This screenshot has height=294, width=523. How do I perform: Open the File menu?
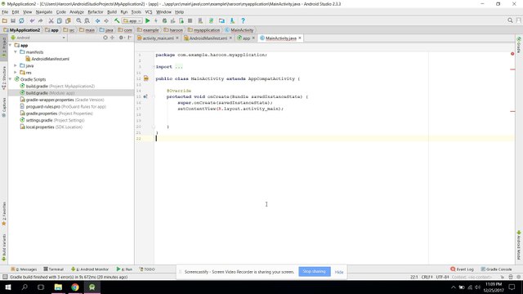point(5,12)
